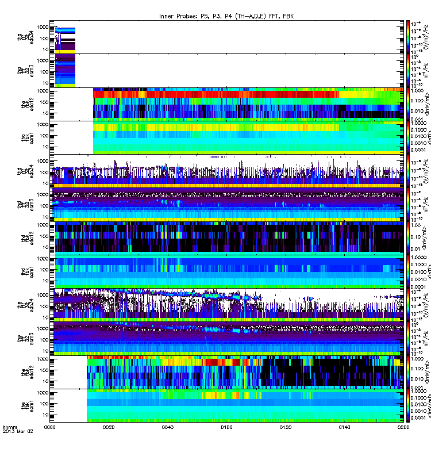Viewport: 431px width, 460px height.
Task: Click the red band in tha fbk edc12 spectrogram
Action: 216,94
